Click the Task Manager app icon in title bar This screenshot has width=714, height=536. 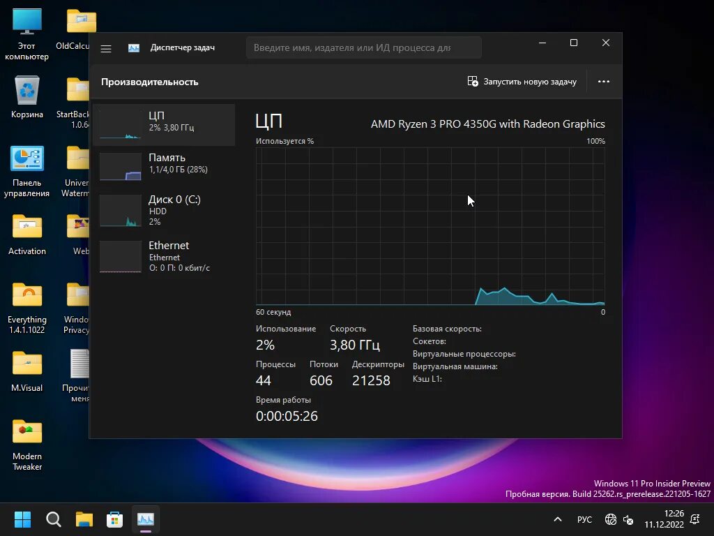(134, 48)
